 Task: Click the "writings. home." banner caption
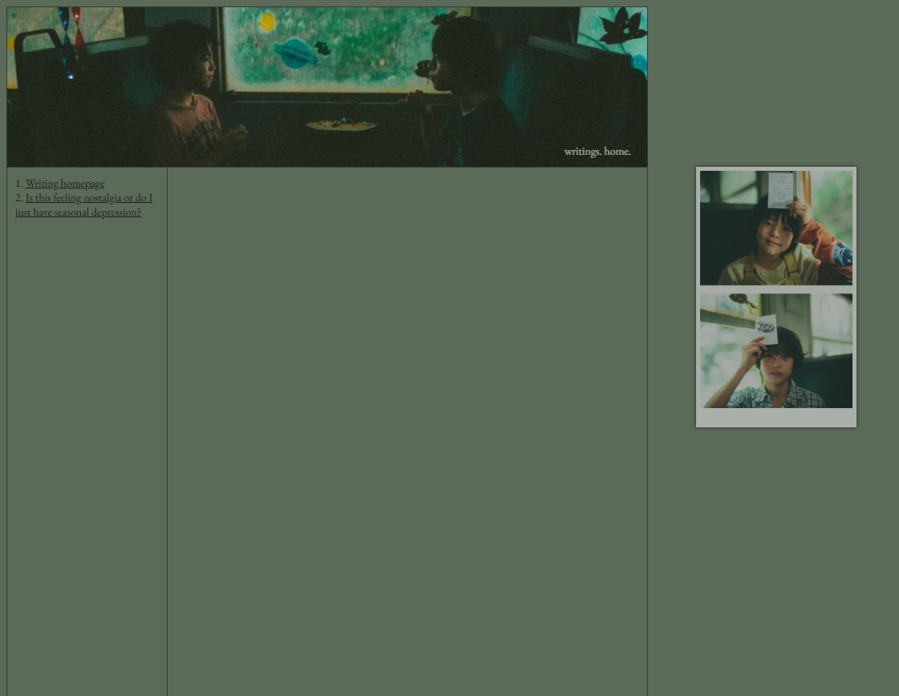coord(597,152)
